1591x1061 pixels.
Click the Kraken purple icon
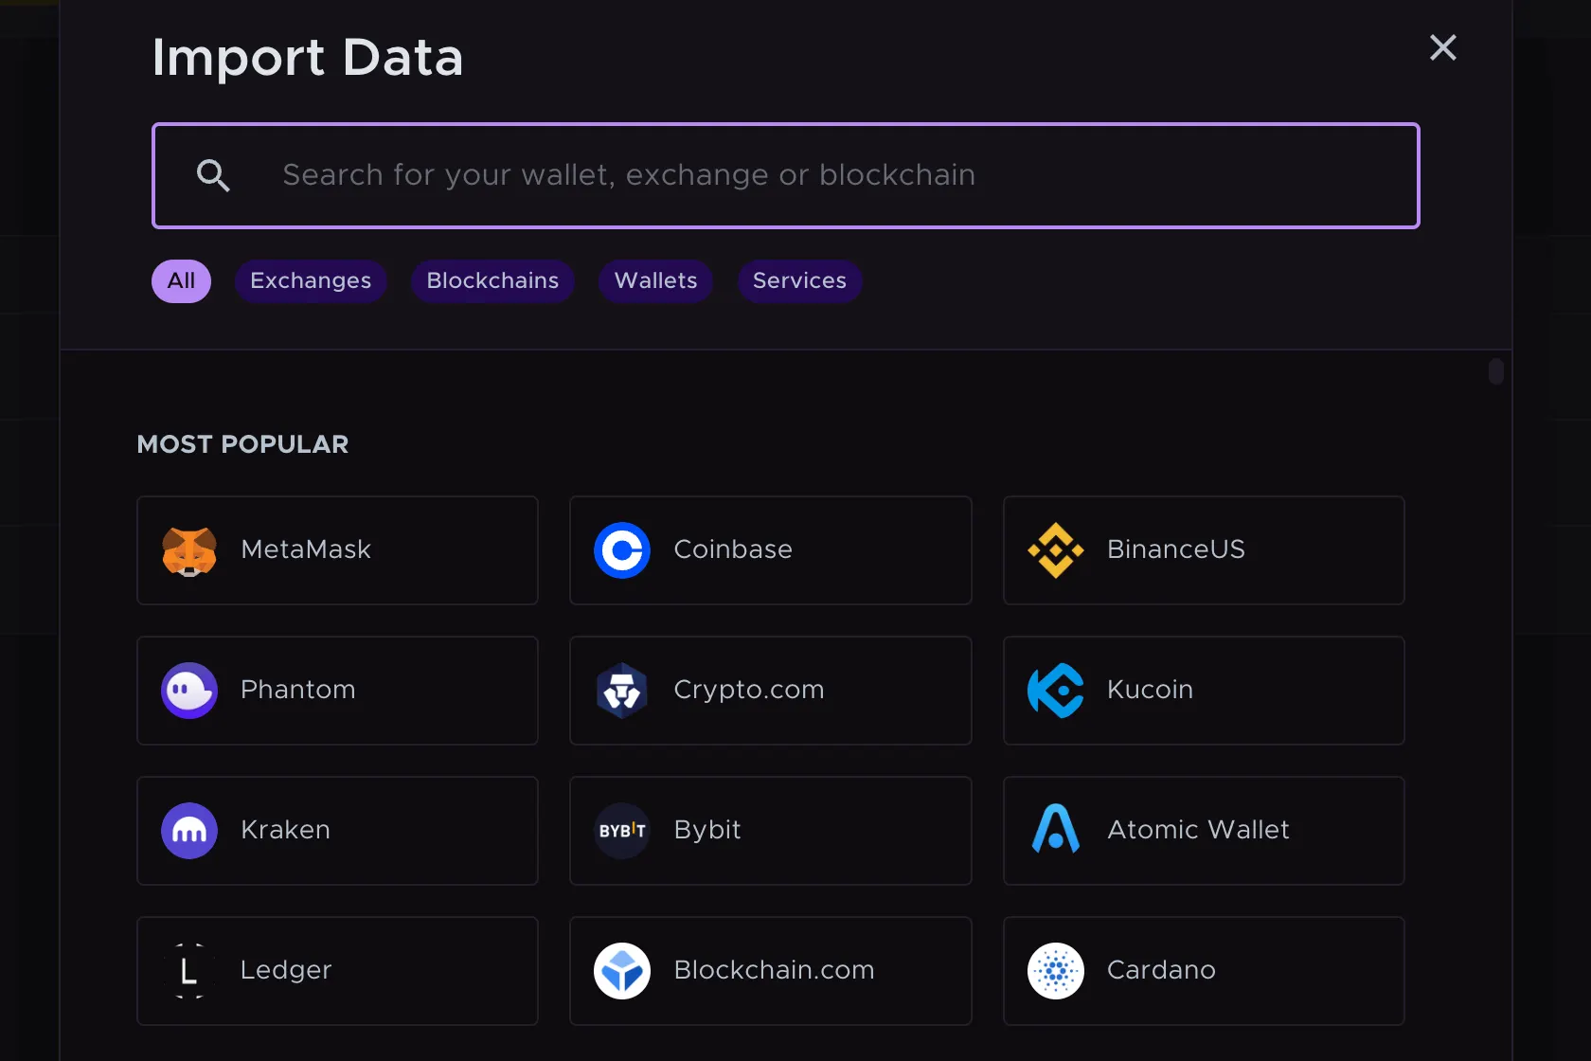189,831
